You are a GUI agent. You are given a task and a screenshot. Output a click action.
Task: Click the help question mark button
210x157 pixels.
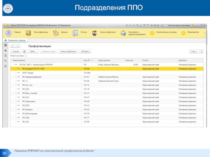pos(201,52)
